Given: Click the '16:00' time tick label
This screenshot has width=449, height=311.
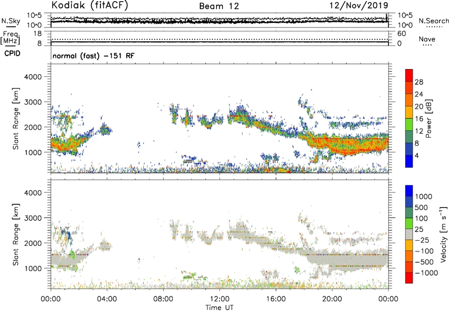Looking at the screenshot, I should 276,299.
